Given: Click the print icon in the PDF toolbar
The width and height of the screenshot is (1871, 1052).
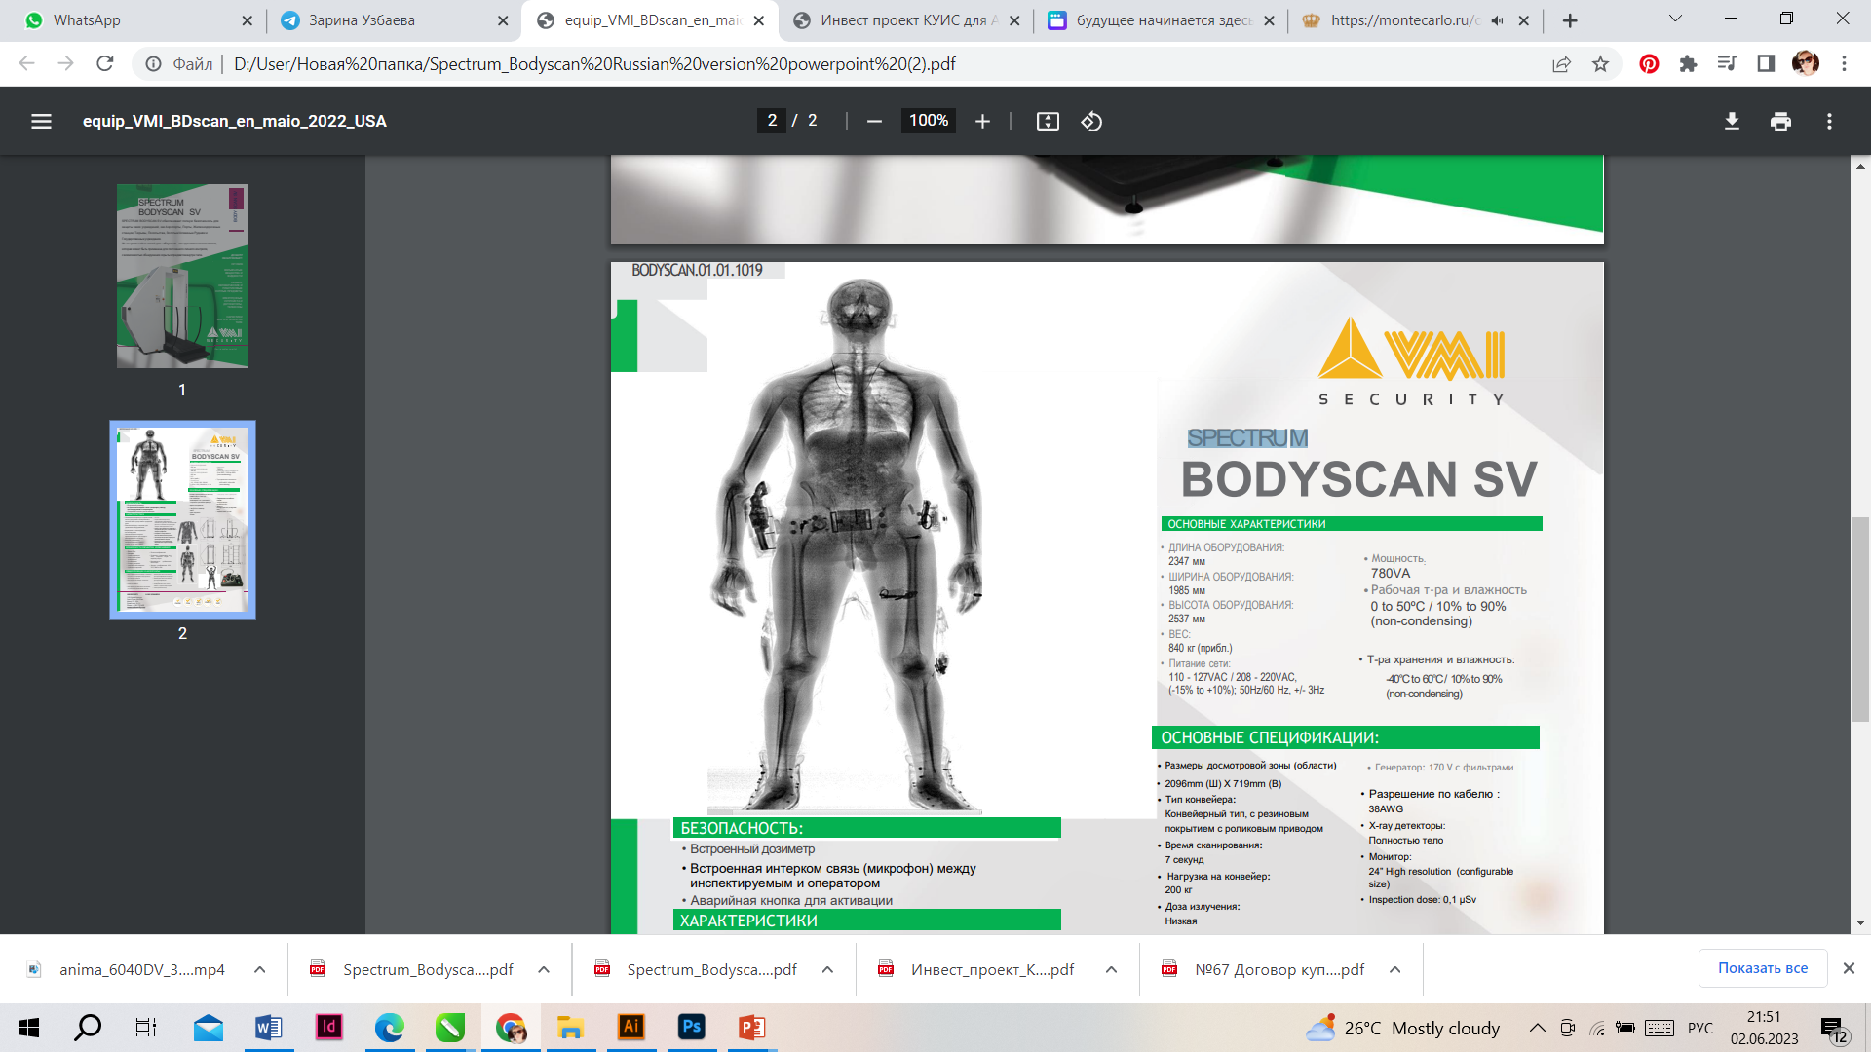Looking at the screenshot, I should point(1780,121).
